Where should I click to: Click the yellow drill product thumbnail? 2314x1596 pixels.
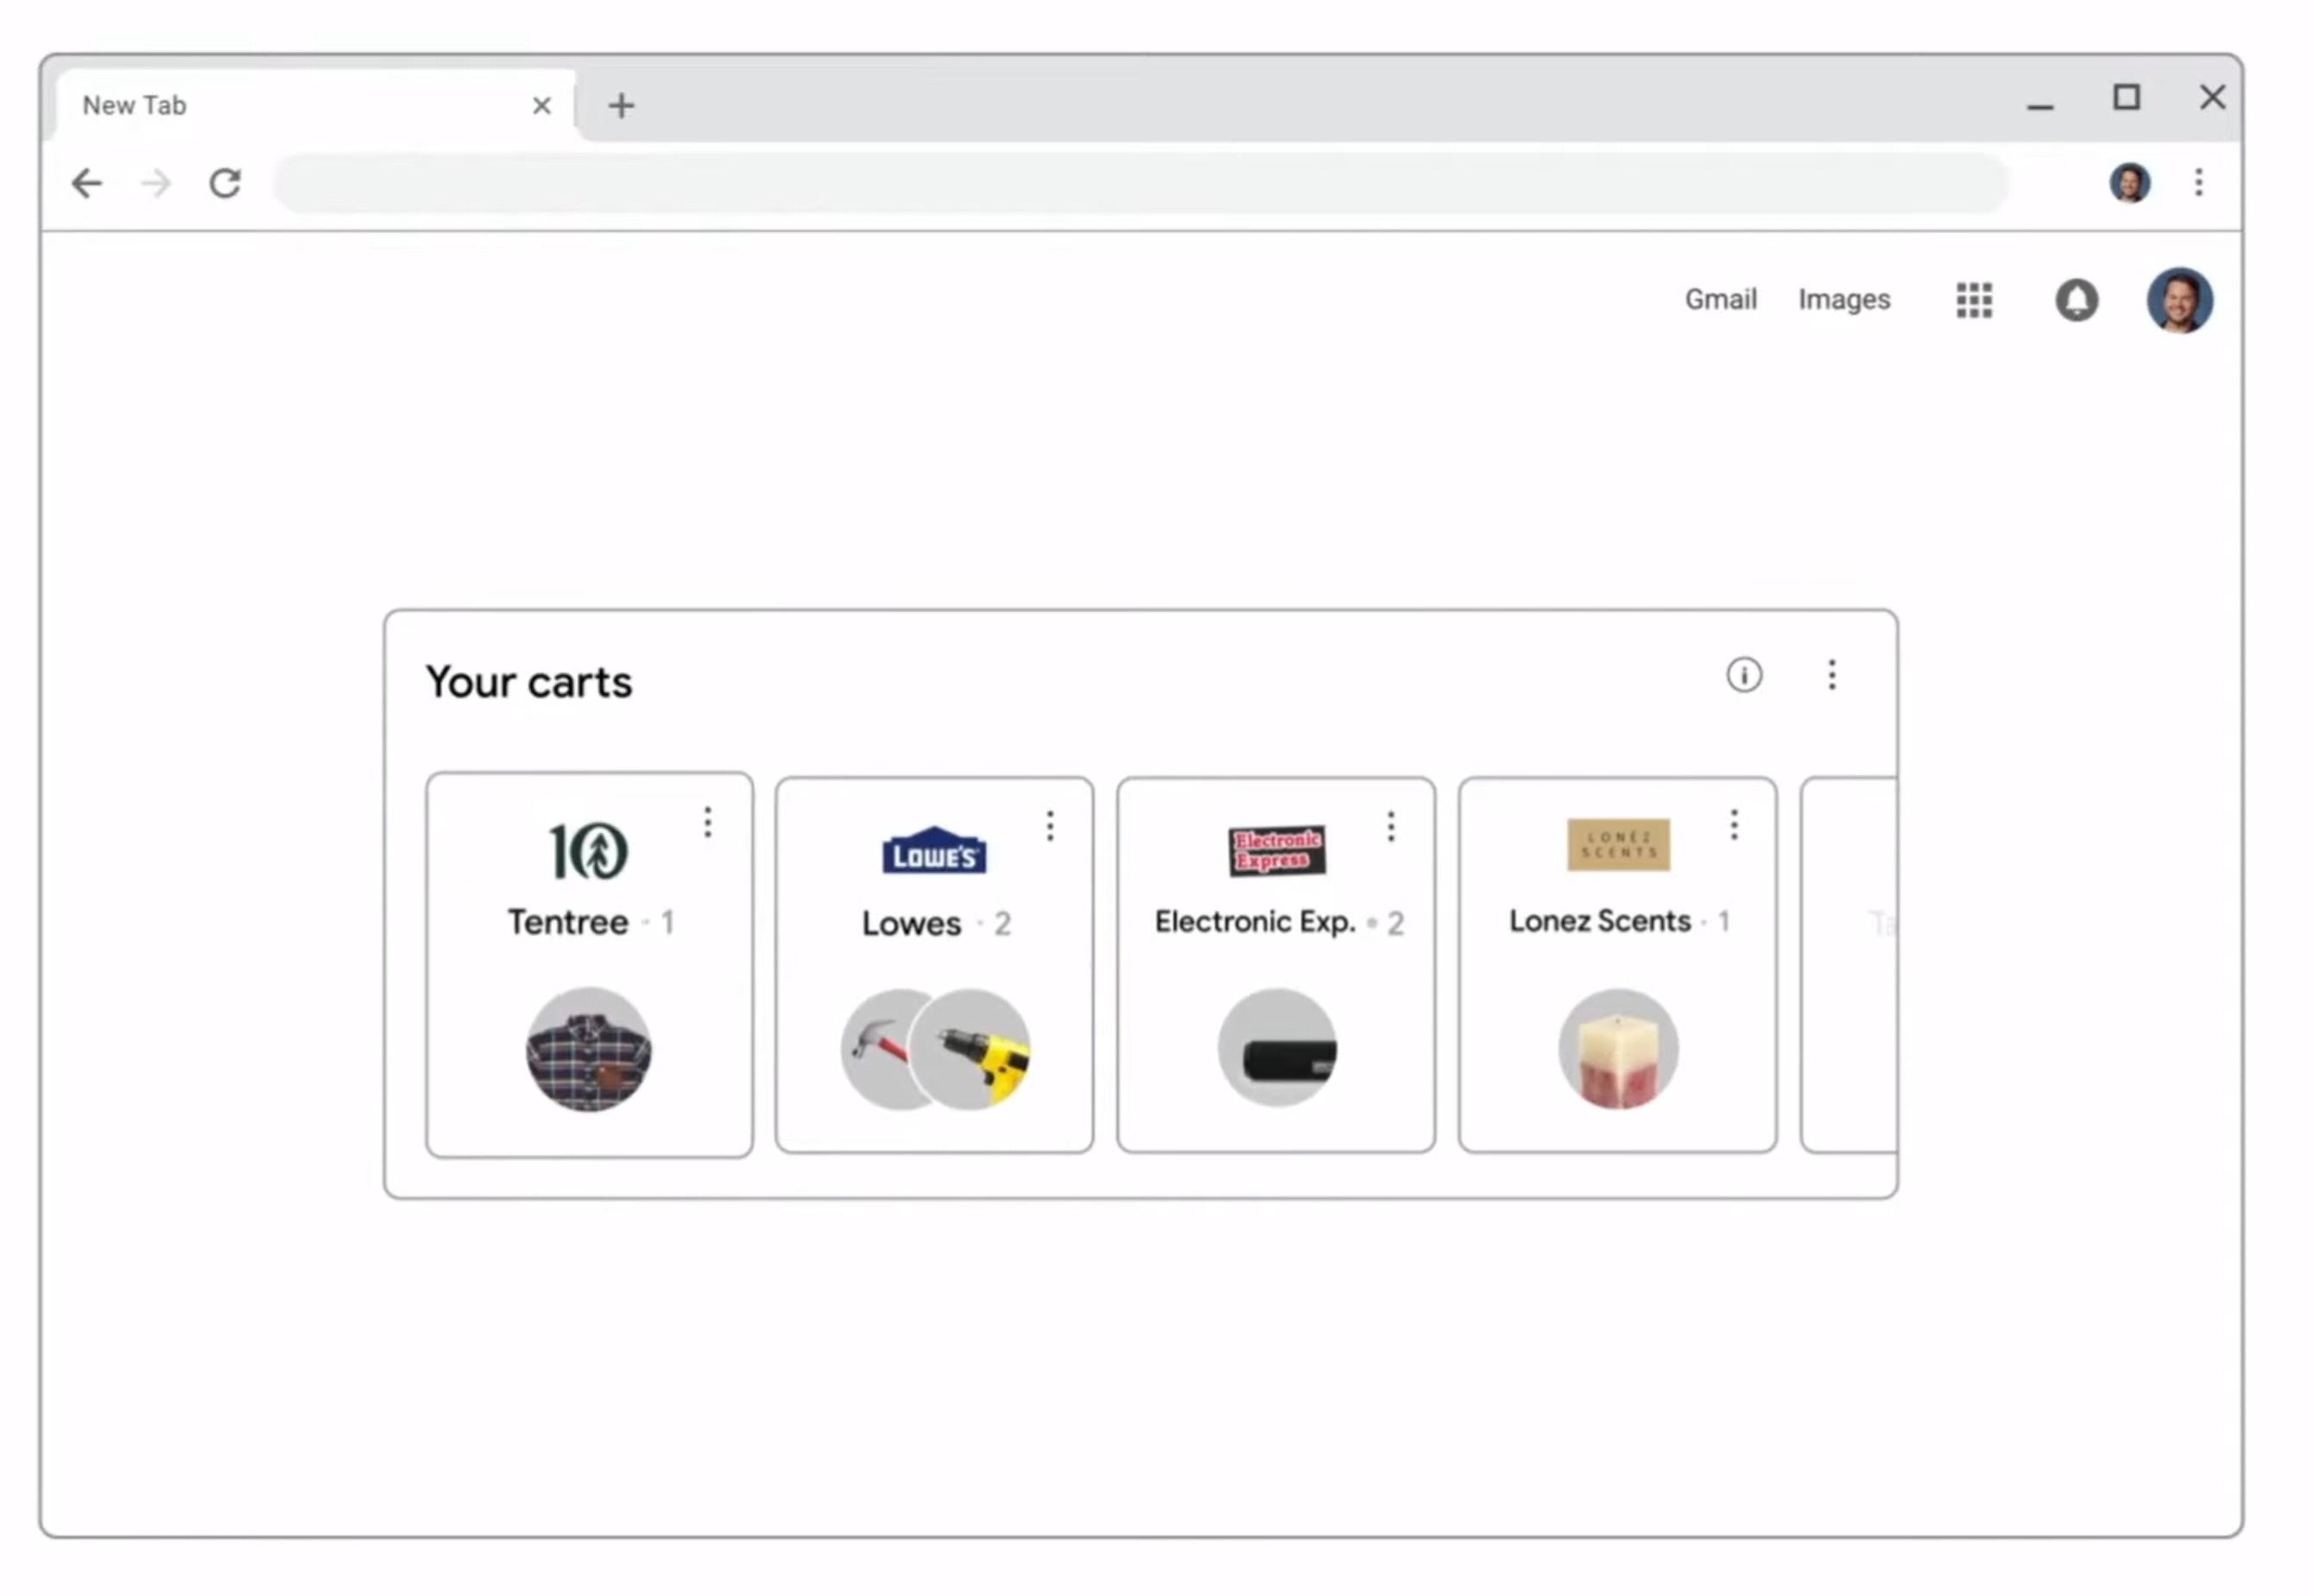[x=971, y=1049]
